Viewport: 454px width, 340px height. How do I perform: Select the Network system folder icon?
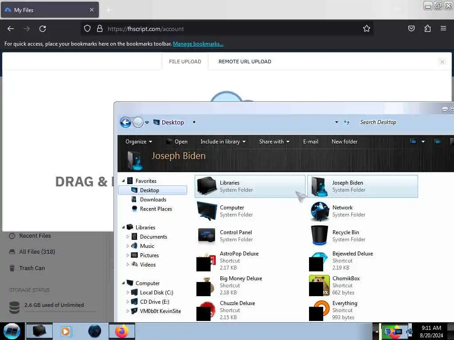(x=320, y=211)
